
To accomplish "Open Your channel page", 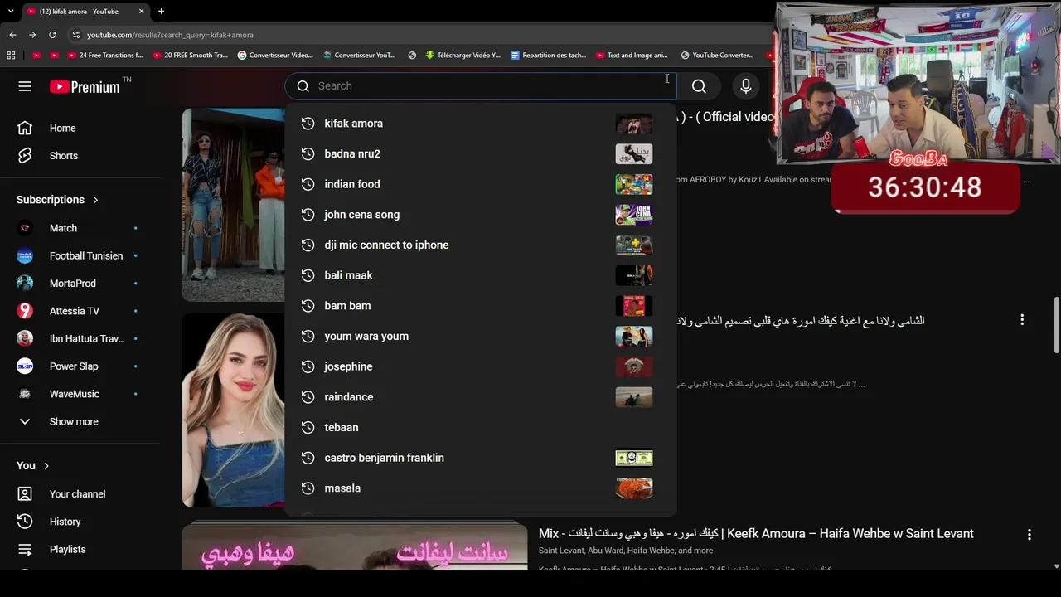I will tap(80, 494).
